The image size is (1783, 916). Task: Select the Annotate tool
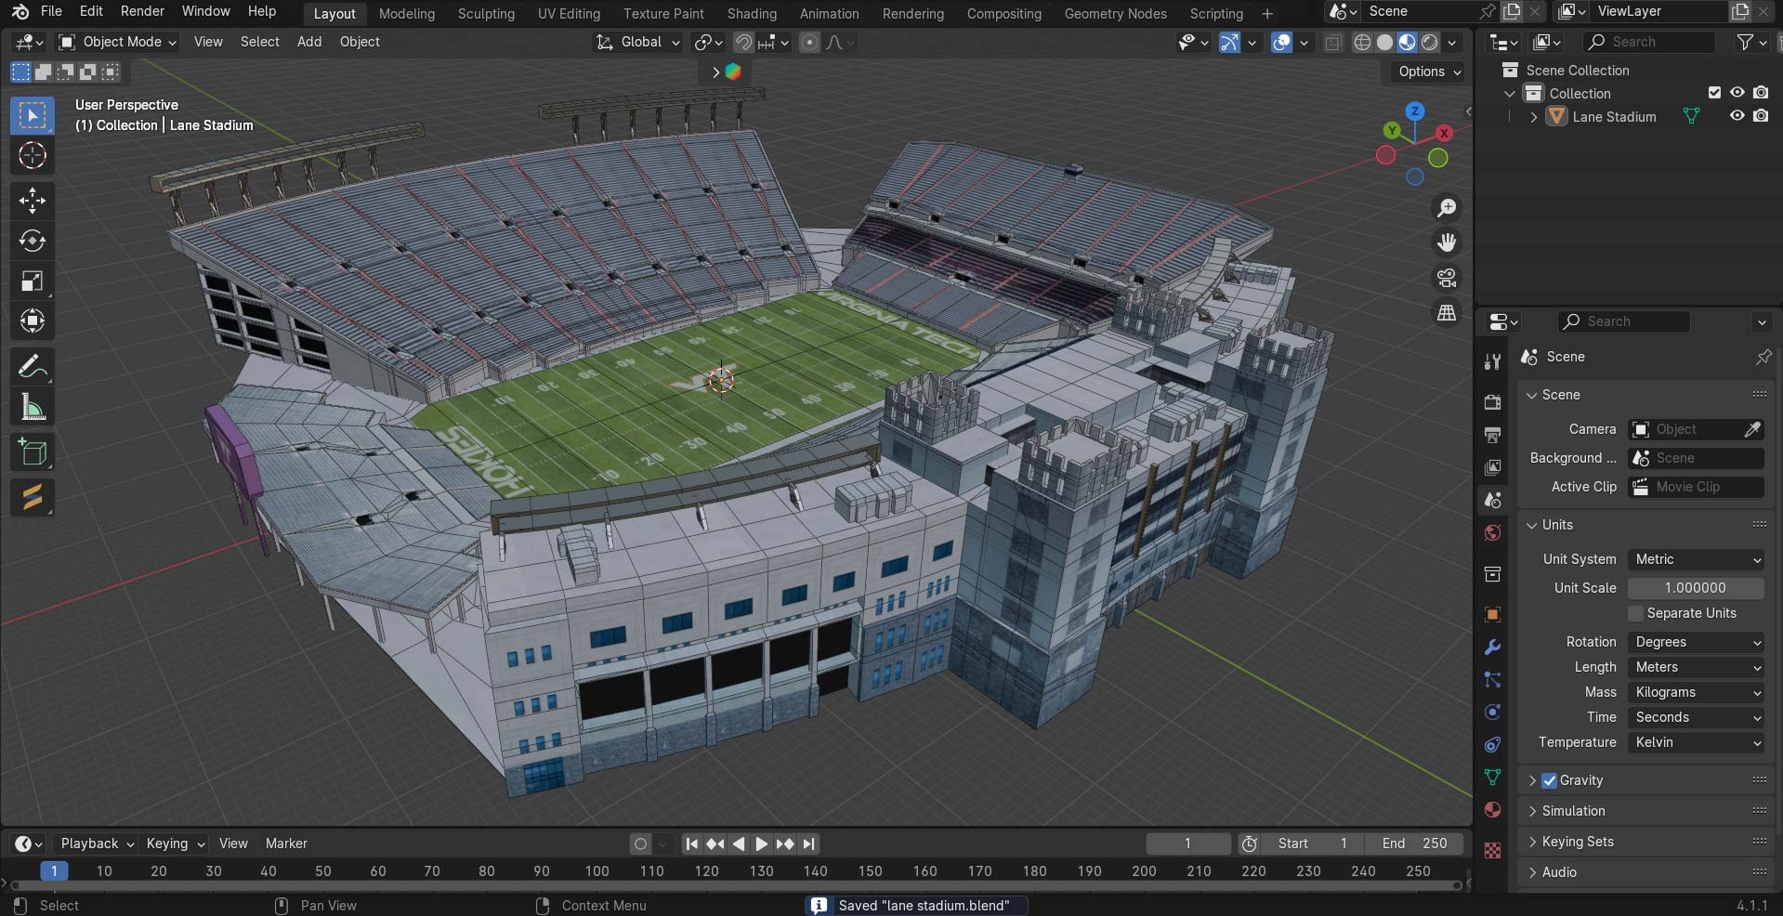pos(33,367)
